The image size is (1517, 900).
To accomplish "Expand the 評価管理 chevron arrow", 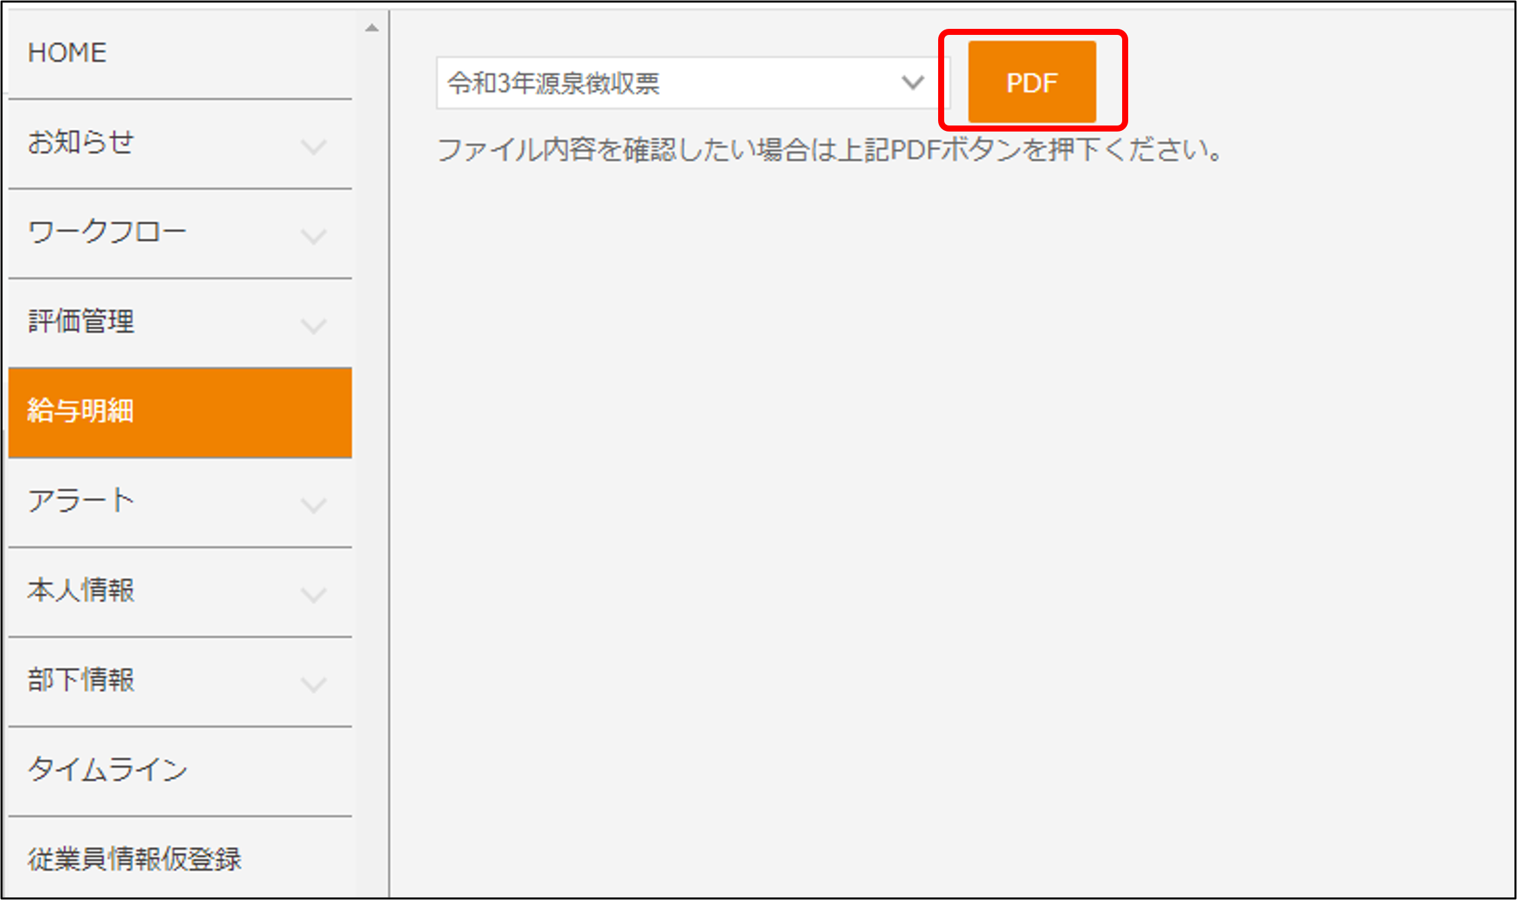I will [x=314, y=326].
